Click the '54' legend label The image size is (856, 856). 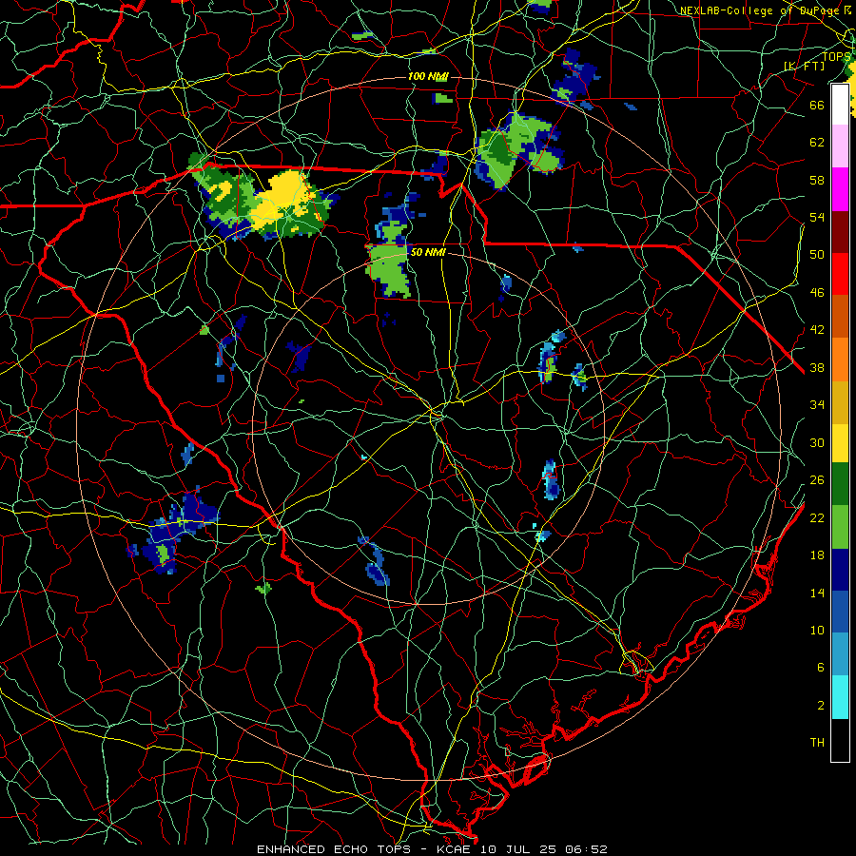point(817,217)
